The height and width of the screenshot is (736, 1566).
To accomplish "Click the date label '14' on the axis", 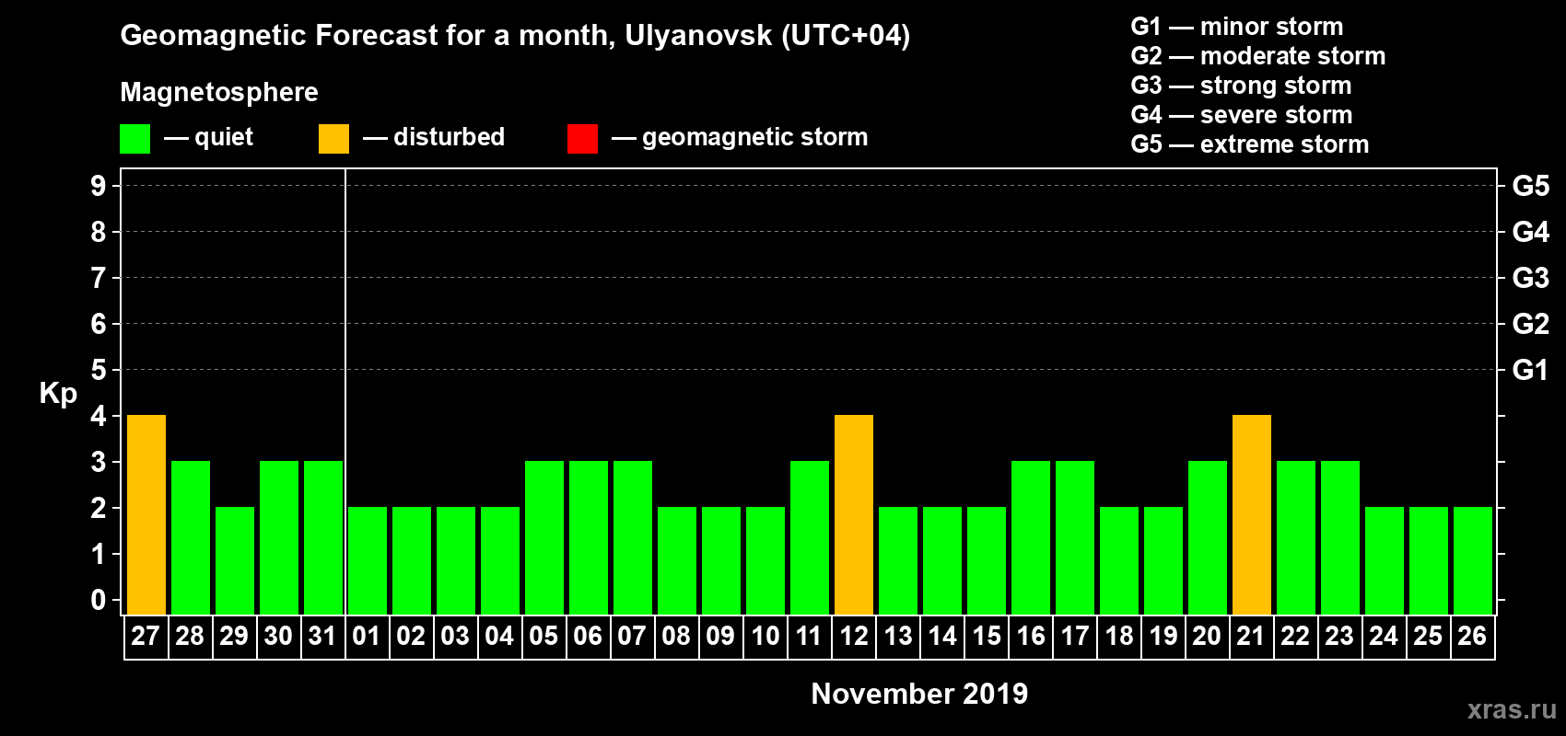I will pos(941,637).
